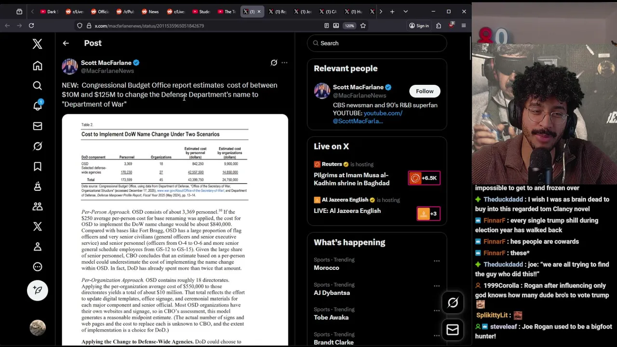Open Messages envelope in sidebar
Screen dimensions: 617x347
coord(37,126)
